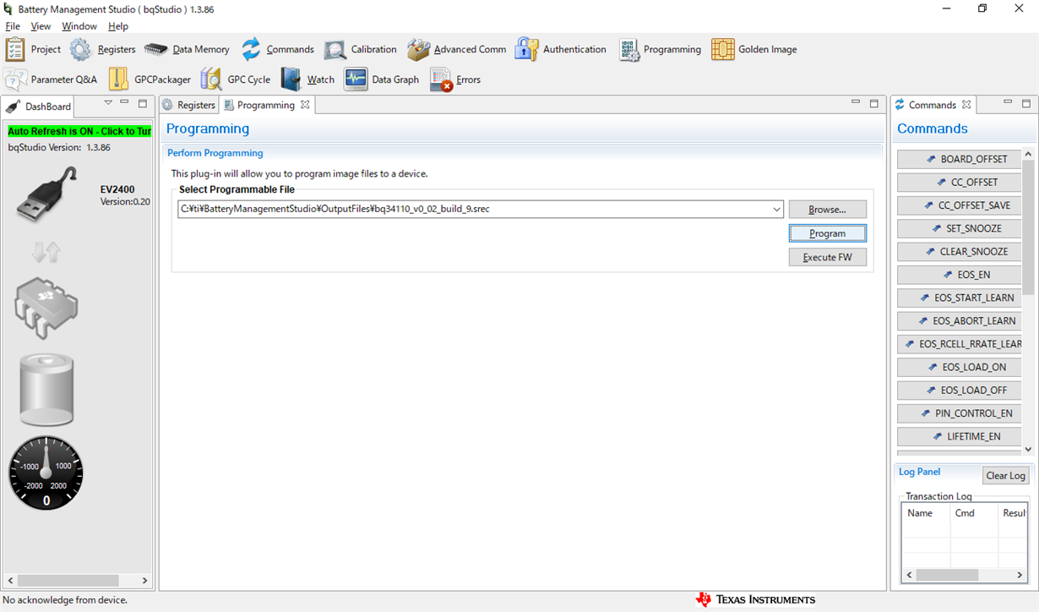Open the Parameter Q&A icon
Viewport: 1039px width, 612px height.
click(15, 79)
